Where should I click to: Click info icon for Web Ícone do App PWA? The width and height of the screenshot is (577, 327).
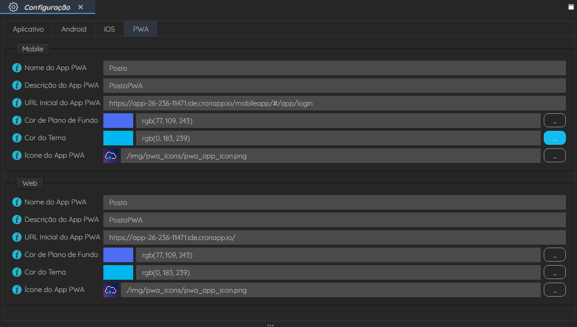point(17,290)
